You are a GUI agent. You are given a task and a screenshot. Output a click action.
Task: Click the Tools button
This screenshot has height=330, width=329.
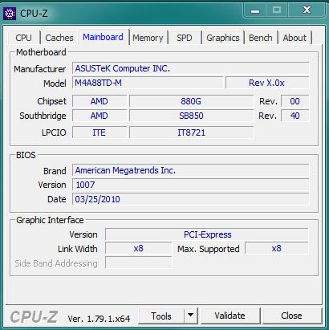(x=161, y=316)
